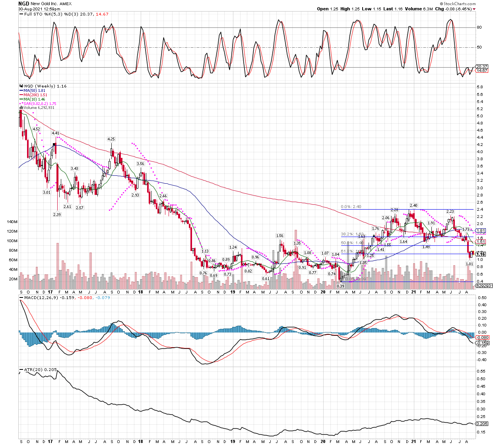Click the 38.2% Fibonacci retracement label
The height and width of the screenshot is (445, 493).
(x=353, y=235)
